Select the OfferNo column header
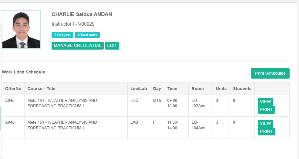 13,89
